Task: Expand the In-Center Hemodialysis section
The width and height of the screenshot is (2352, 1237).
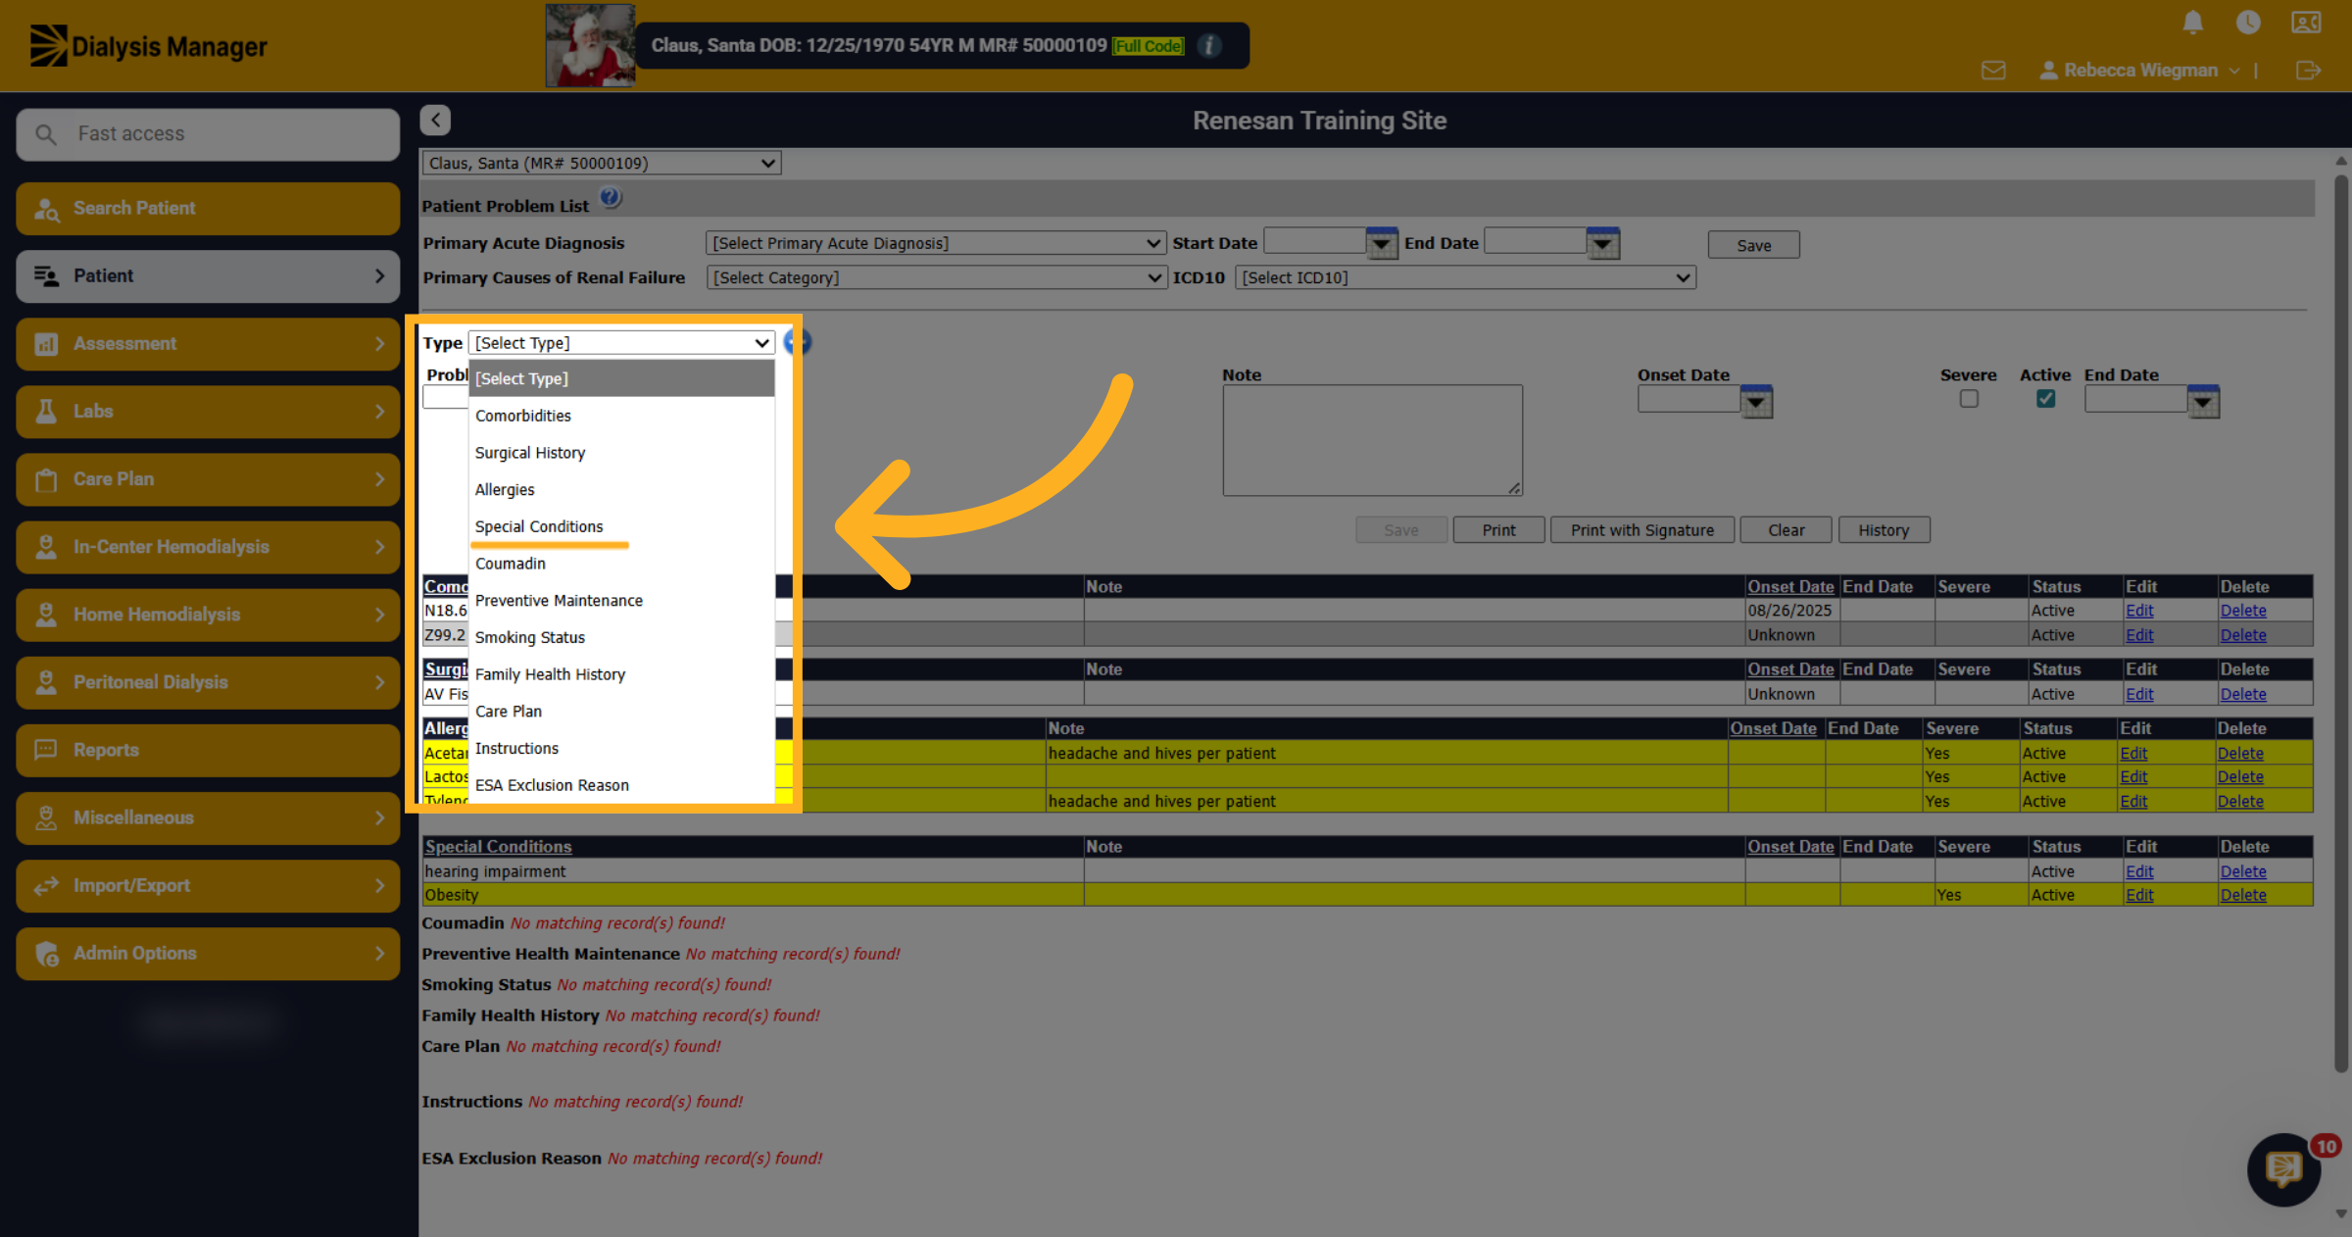Action: (x=208, y=546)
